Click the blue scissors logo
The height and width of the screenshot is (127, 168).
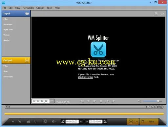point(98,49)
